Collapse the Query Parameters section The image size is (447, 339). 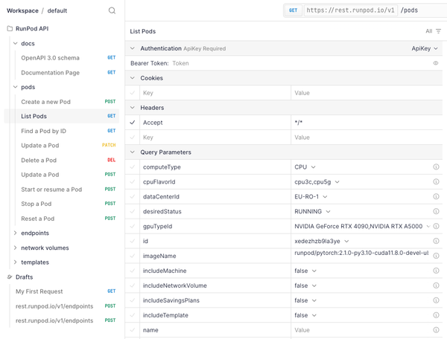pyautogui.click(x=133, y=152)
